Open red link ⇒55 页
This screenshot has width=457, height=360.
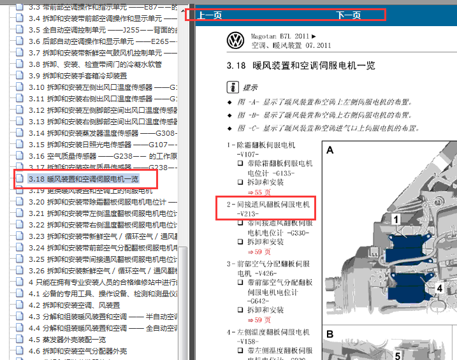[259, 192]
